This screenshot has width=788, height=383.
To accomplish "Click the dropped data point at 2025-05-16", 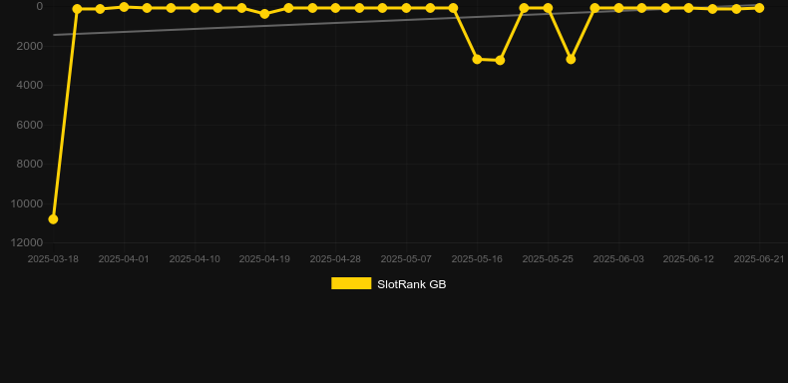I will point(477,59).
